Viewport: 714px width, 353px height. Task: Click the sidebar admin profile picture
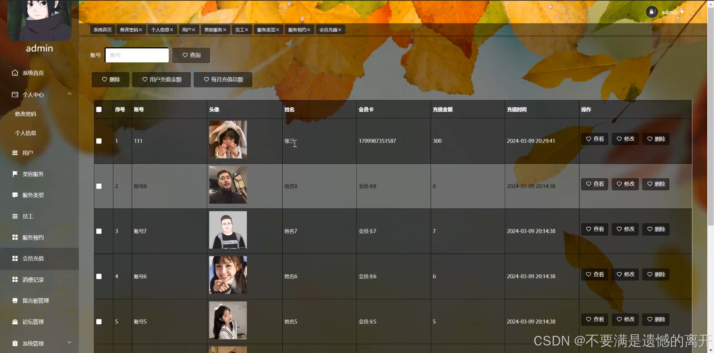tap(39, 20)
